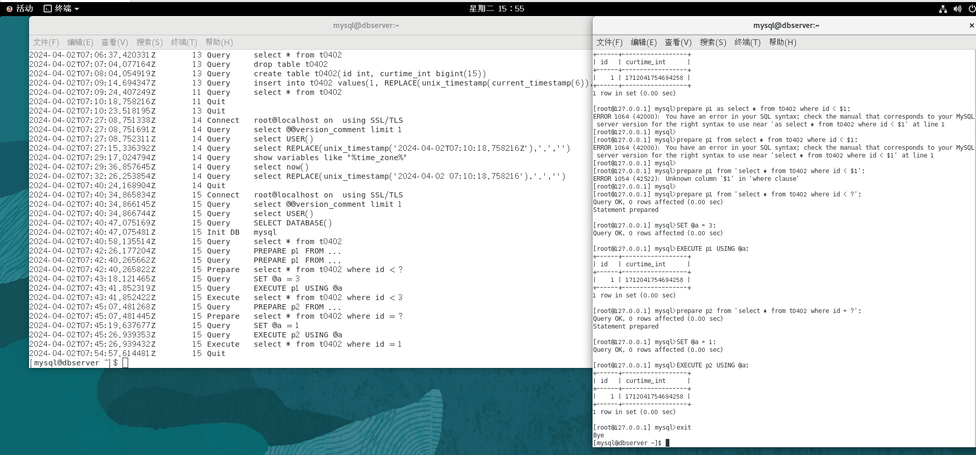976x455 pixels.
Task: Close the right mysql@dbserver terminal window
Action: (x=971, y=25)
